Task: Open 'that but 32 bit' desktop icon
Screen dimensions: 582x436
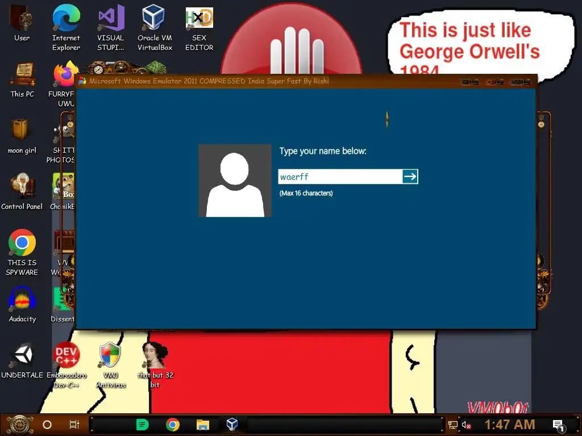Action: (x=155, y=365)
